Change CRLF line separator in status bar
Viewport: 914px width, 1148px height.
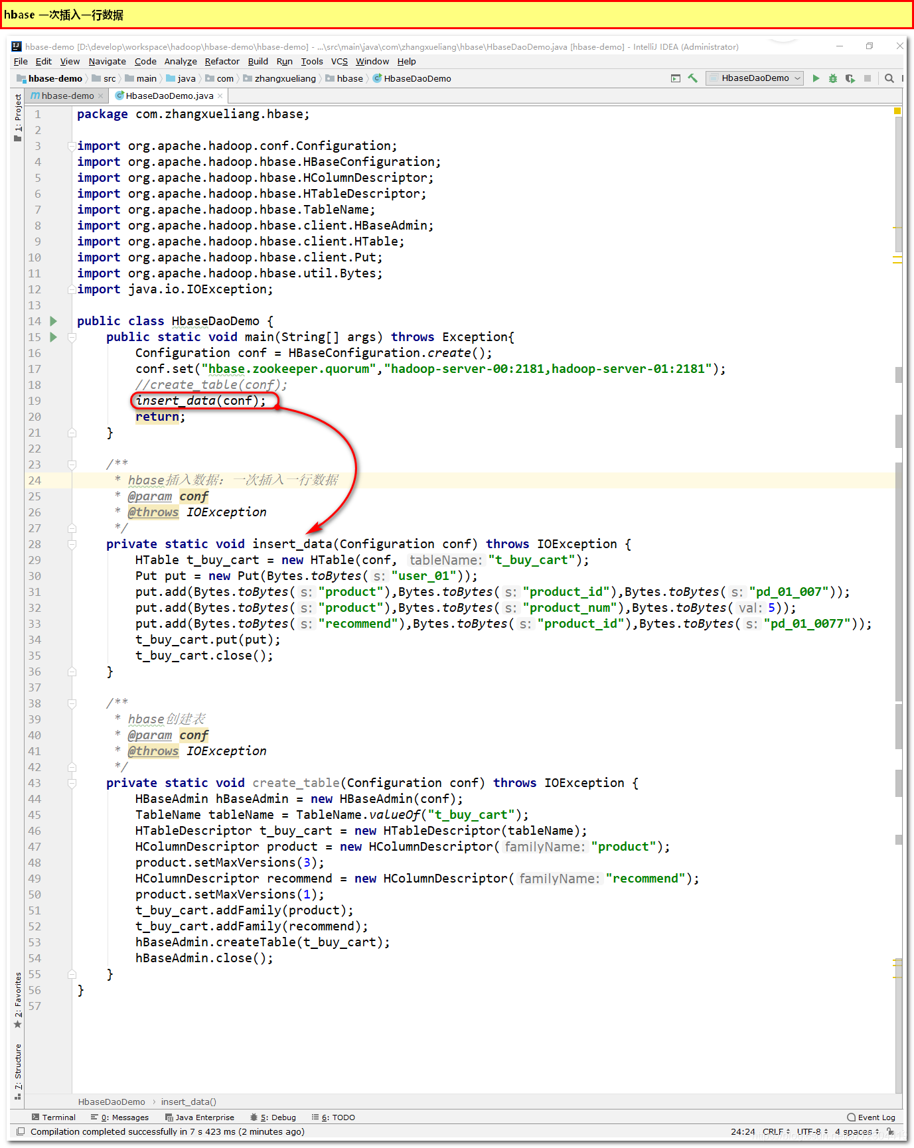click(x=777, y=1131)
